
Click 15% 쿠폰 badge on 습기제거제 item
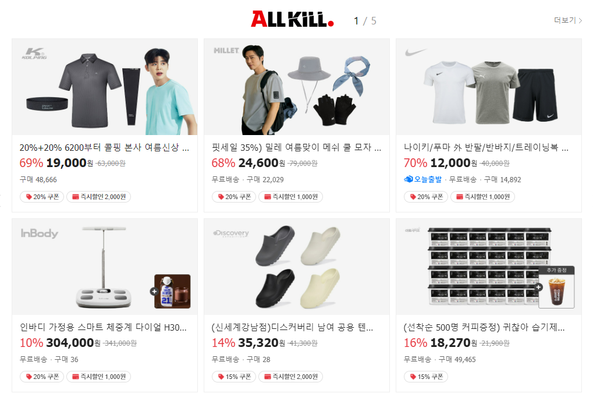click(x=426, y=377)
